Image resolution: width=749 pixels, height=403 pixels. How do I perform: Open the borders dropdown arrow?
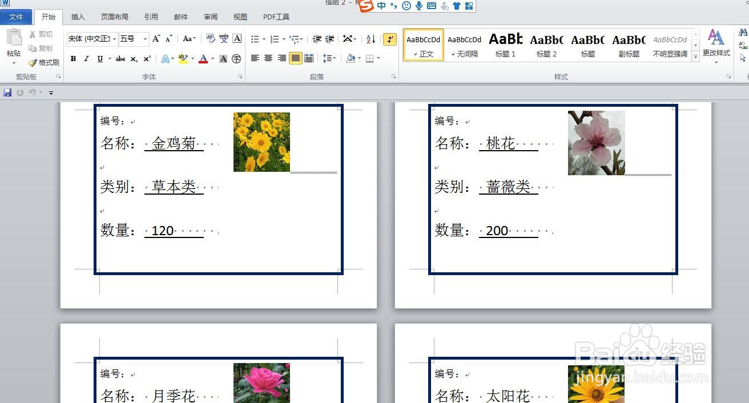point(378,58)
